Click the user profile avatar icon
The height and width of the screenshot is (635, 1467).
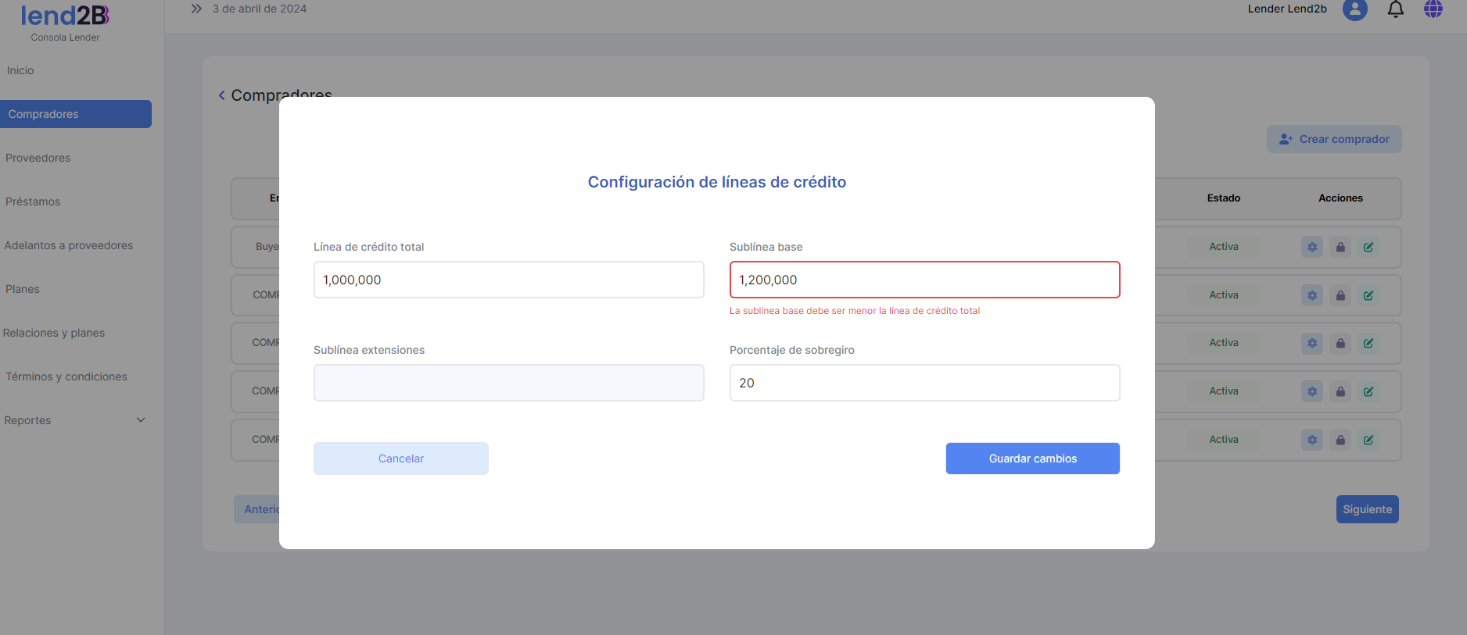pyautogui.click(x=1354, y=9)
